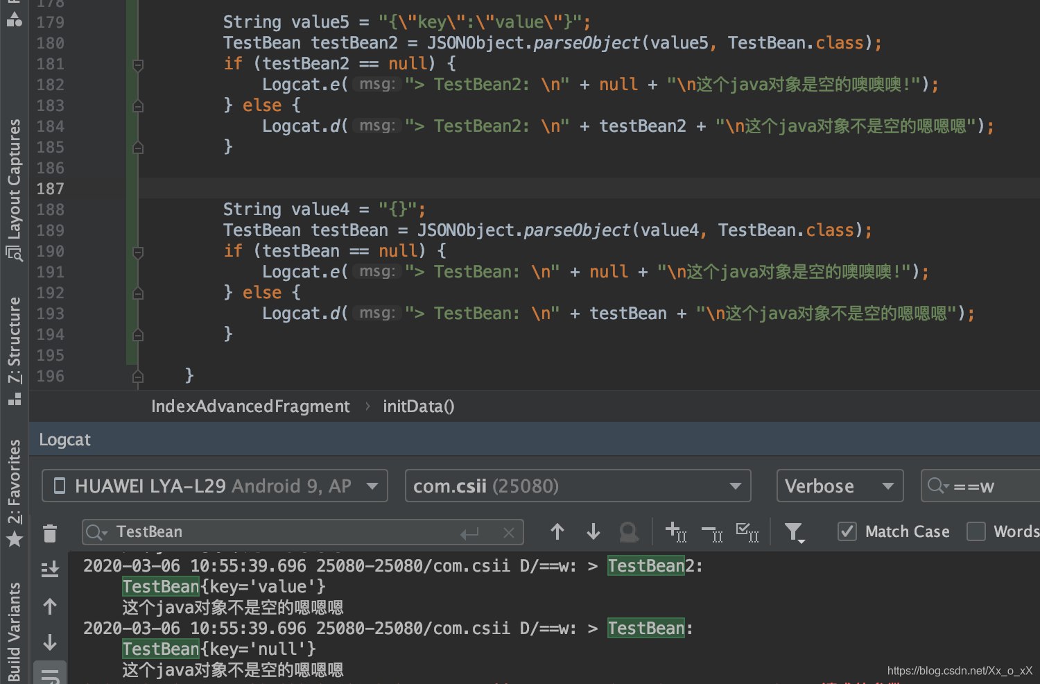This screenshot has height=684, width=1040.
Task: Click unselect occurrence icon
Action: click(x=712, y=532)
